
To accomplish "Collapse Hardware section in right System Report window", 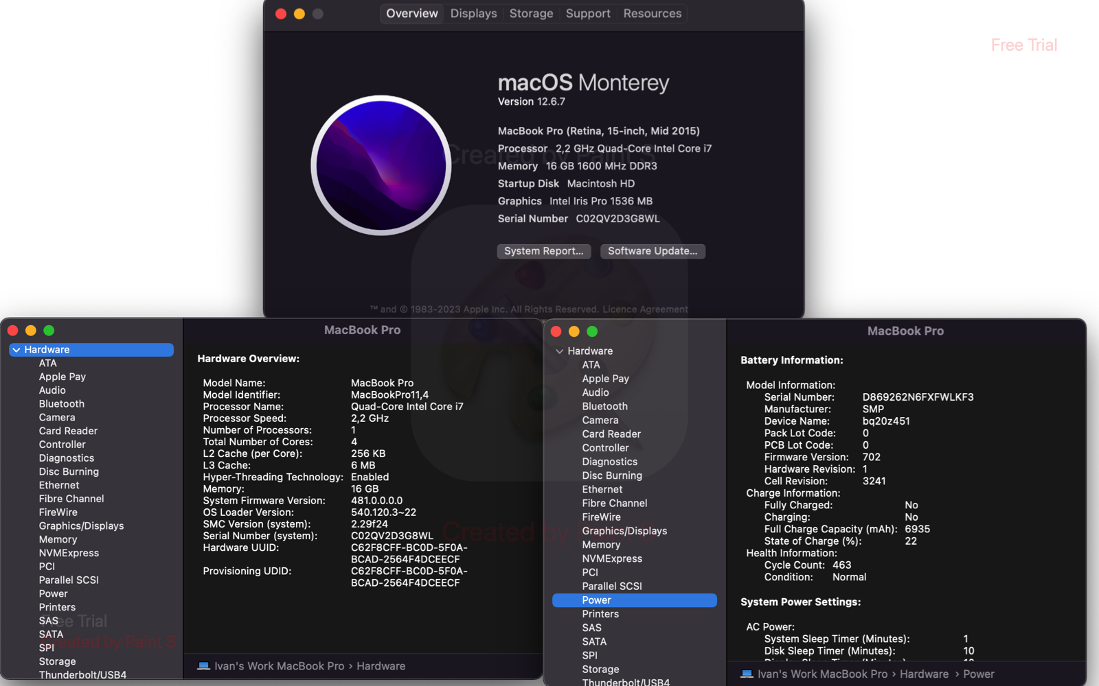I will coord(559,351).
